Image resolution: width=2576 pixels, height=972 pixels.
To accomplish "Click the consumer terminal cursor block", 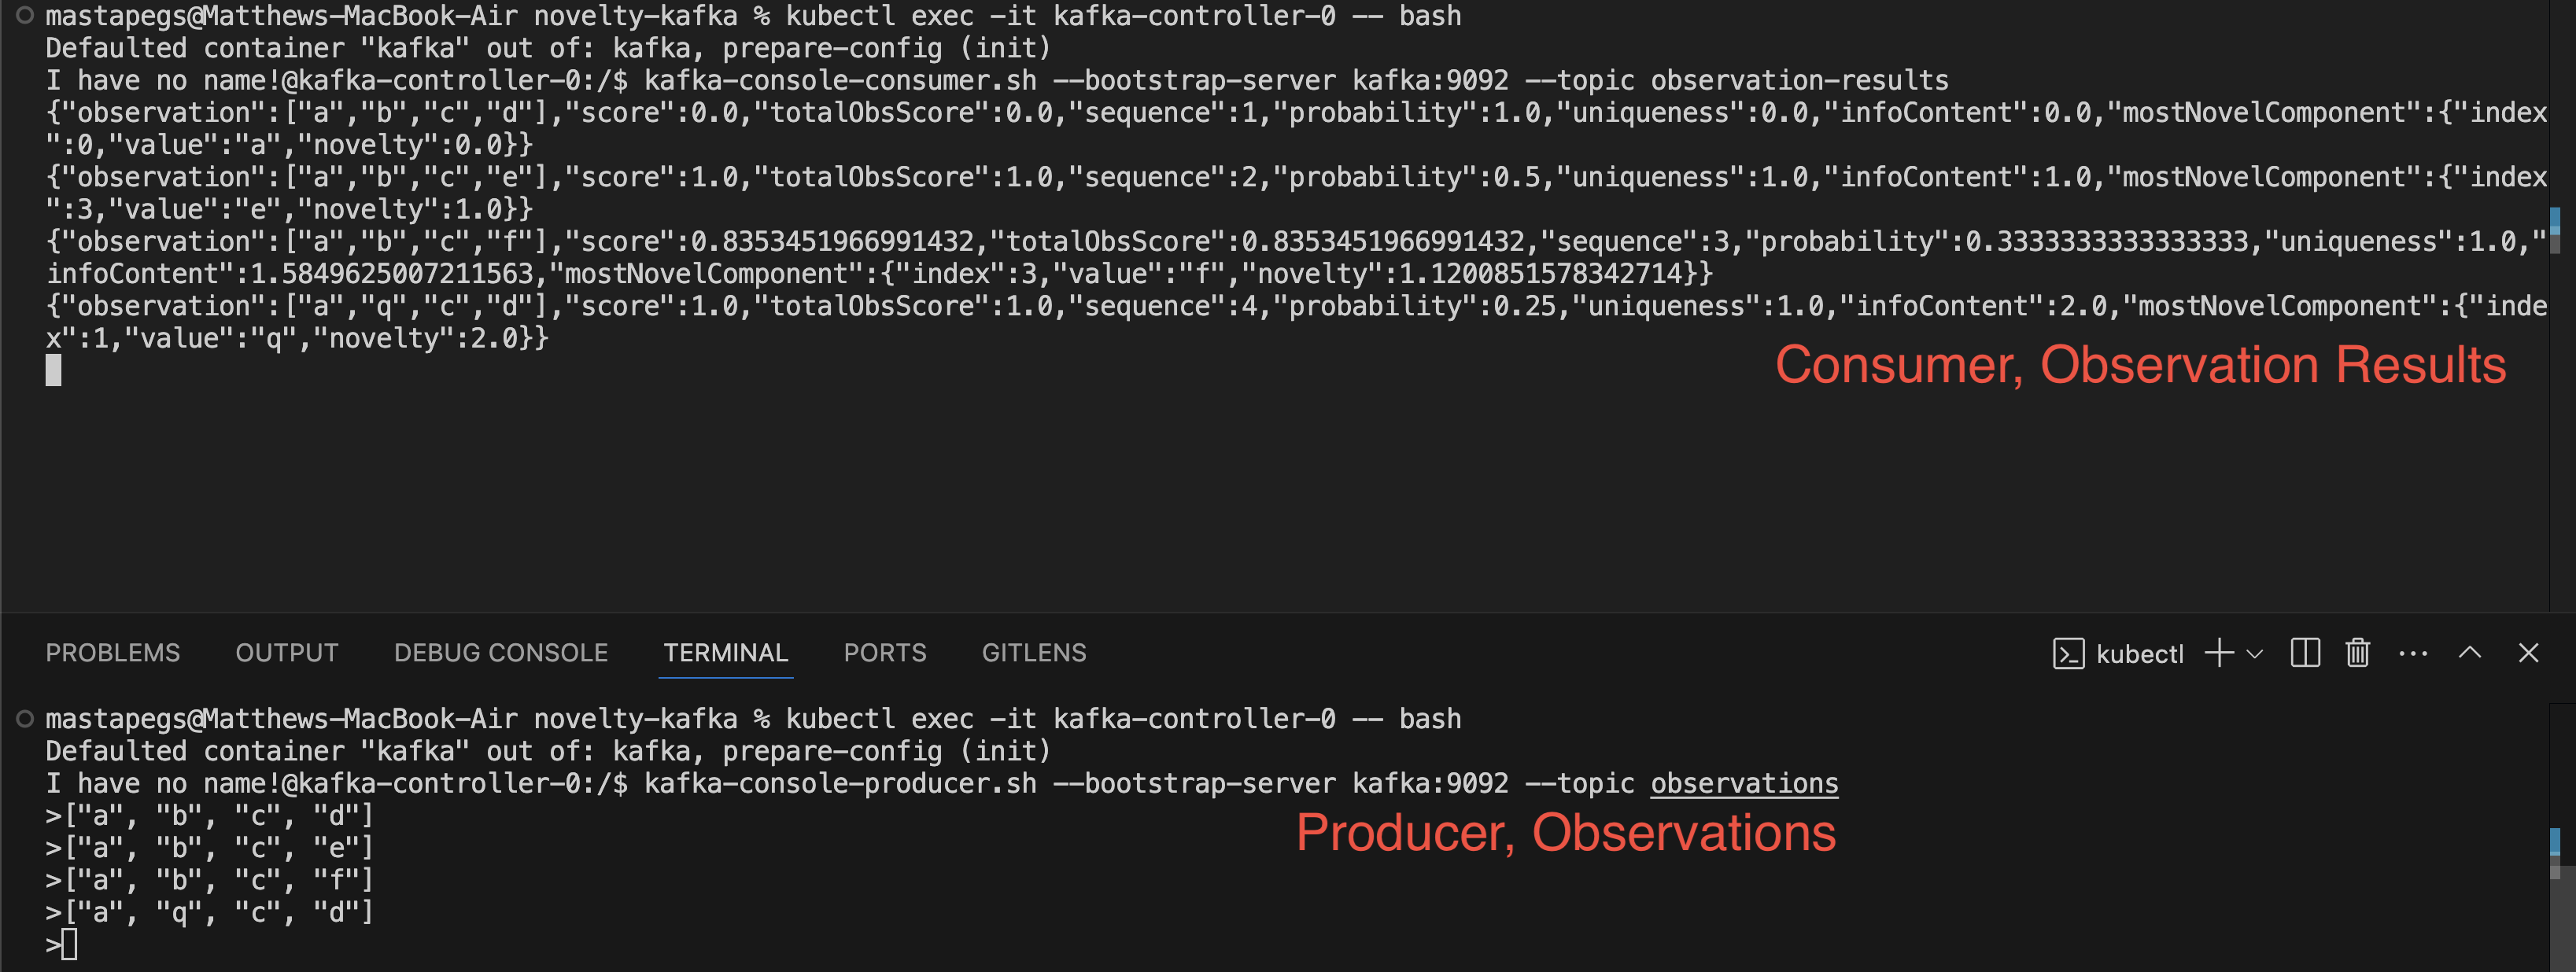I will (53, 370).
